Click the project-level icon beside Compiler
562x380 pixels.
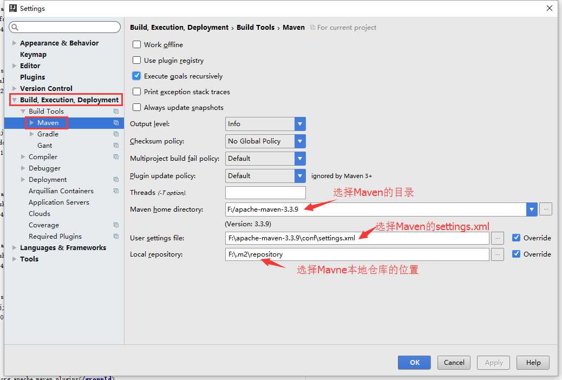point(116,156)
